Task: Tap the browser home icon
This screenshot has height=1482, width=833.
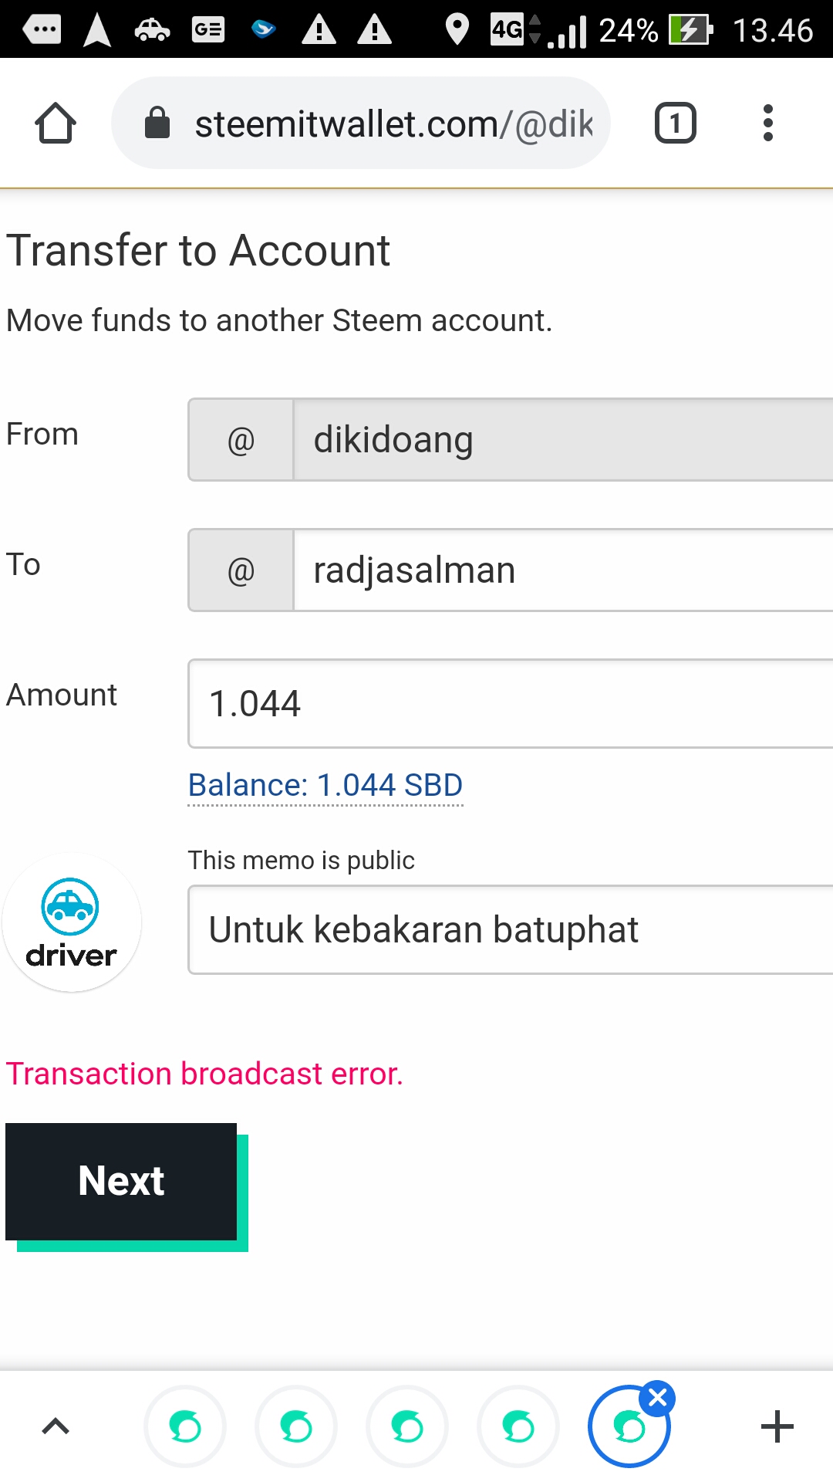Action: tap(56, 123)
